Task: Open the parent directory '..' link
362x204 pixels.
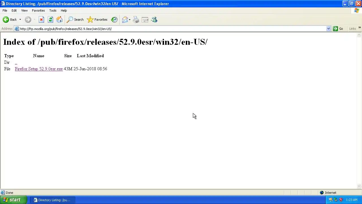Action: pyautogui.click(x=16, y=62)
